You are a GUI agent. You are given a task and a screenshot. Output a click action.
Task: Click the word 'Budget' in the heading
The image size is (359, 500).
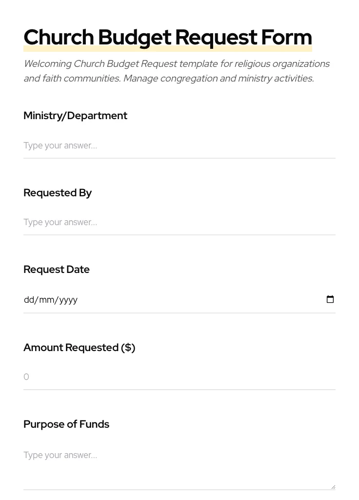[135, 38]
